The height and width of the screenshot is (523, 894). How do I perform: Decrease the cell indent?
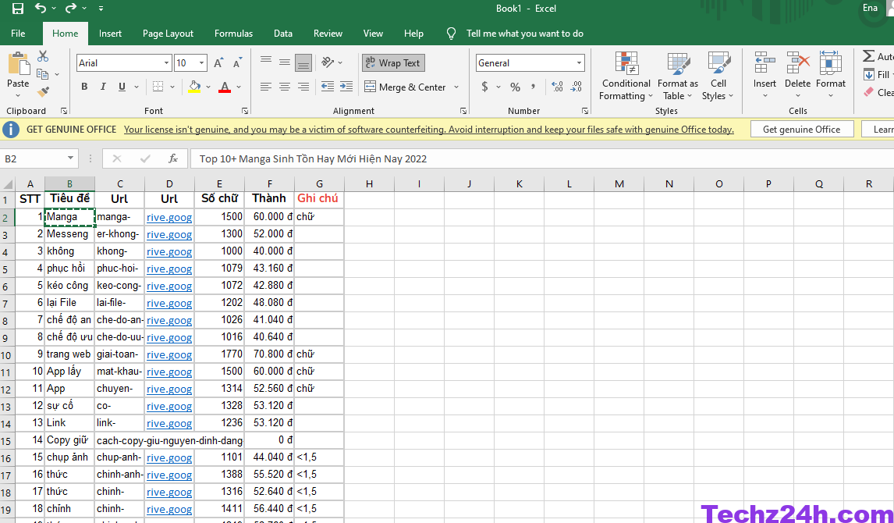point(328,87)
